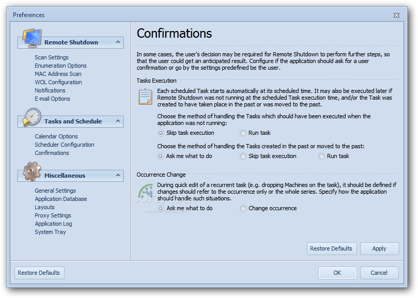Screen dimensions: 418x298
Task: Click the Tasks and Schedule header label
Action: (73, 121)
